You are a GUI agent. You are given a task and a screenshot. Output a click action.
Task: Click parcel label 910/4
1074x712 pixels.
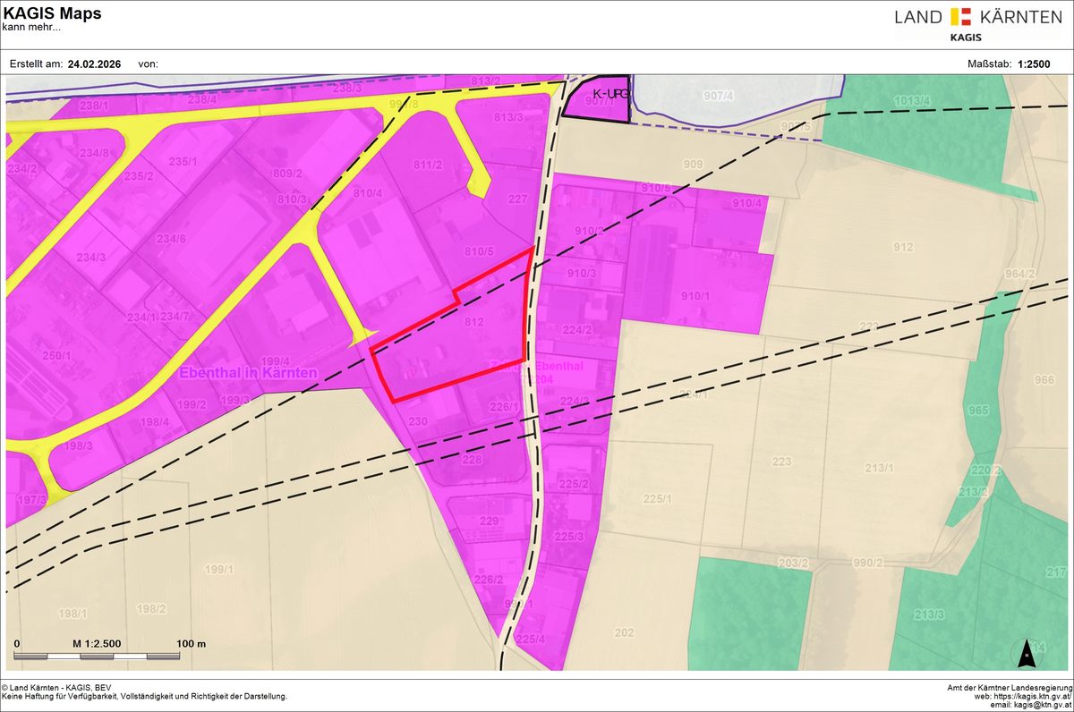(746, 203)
